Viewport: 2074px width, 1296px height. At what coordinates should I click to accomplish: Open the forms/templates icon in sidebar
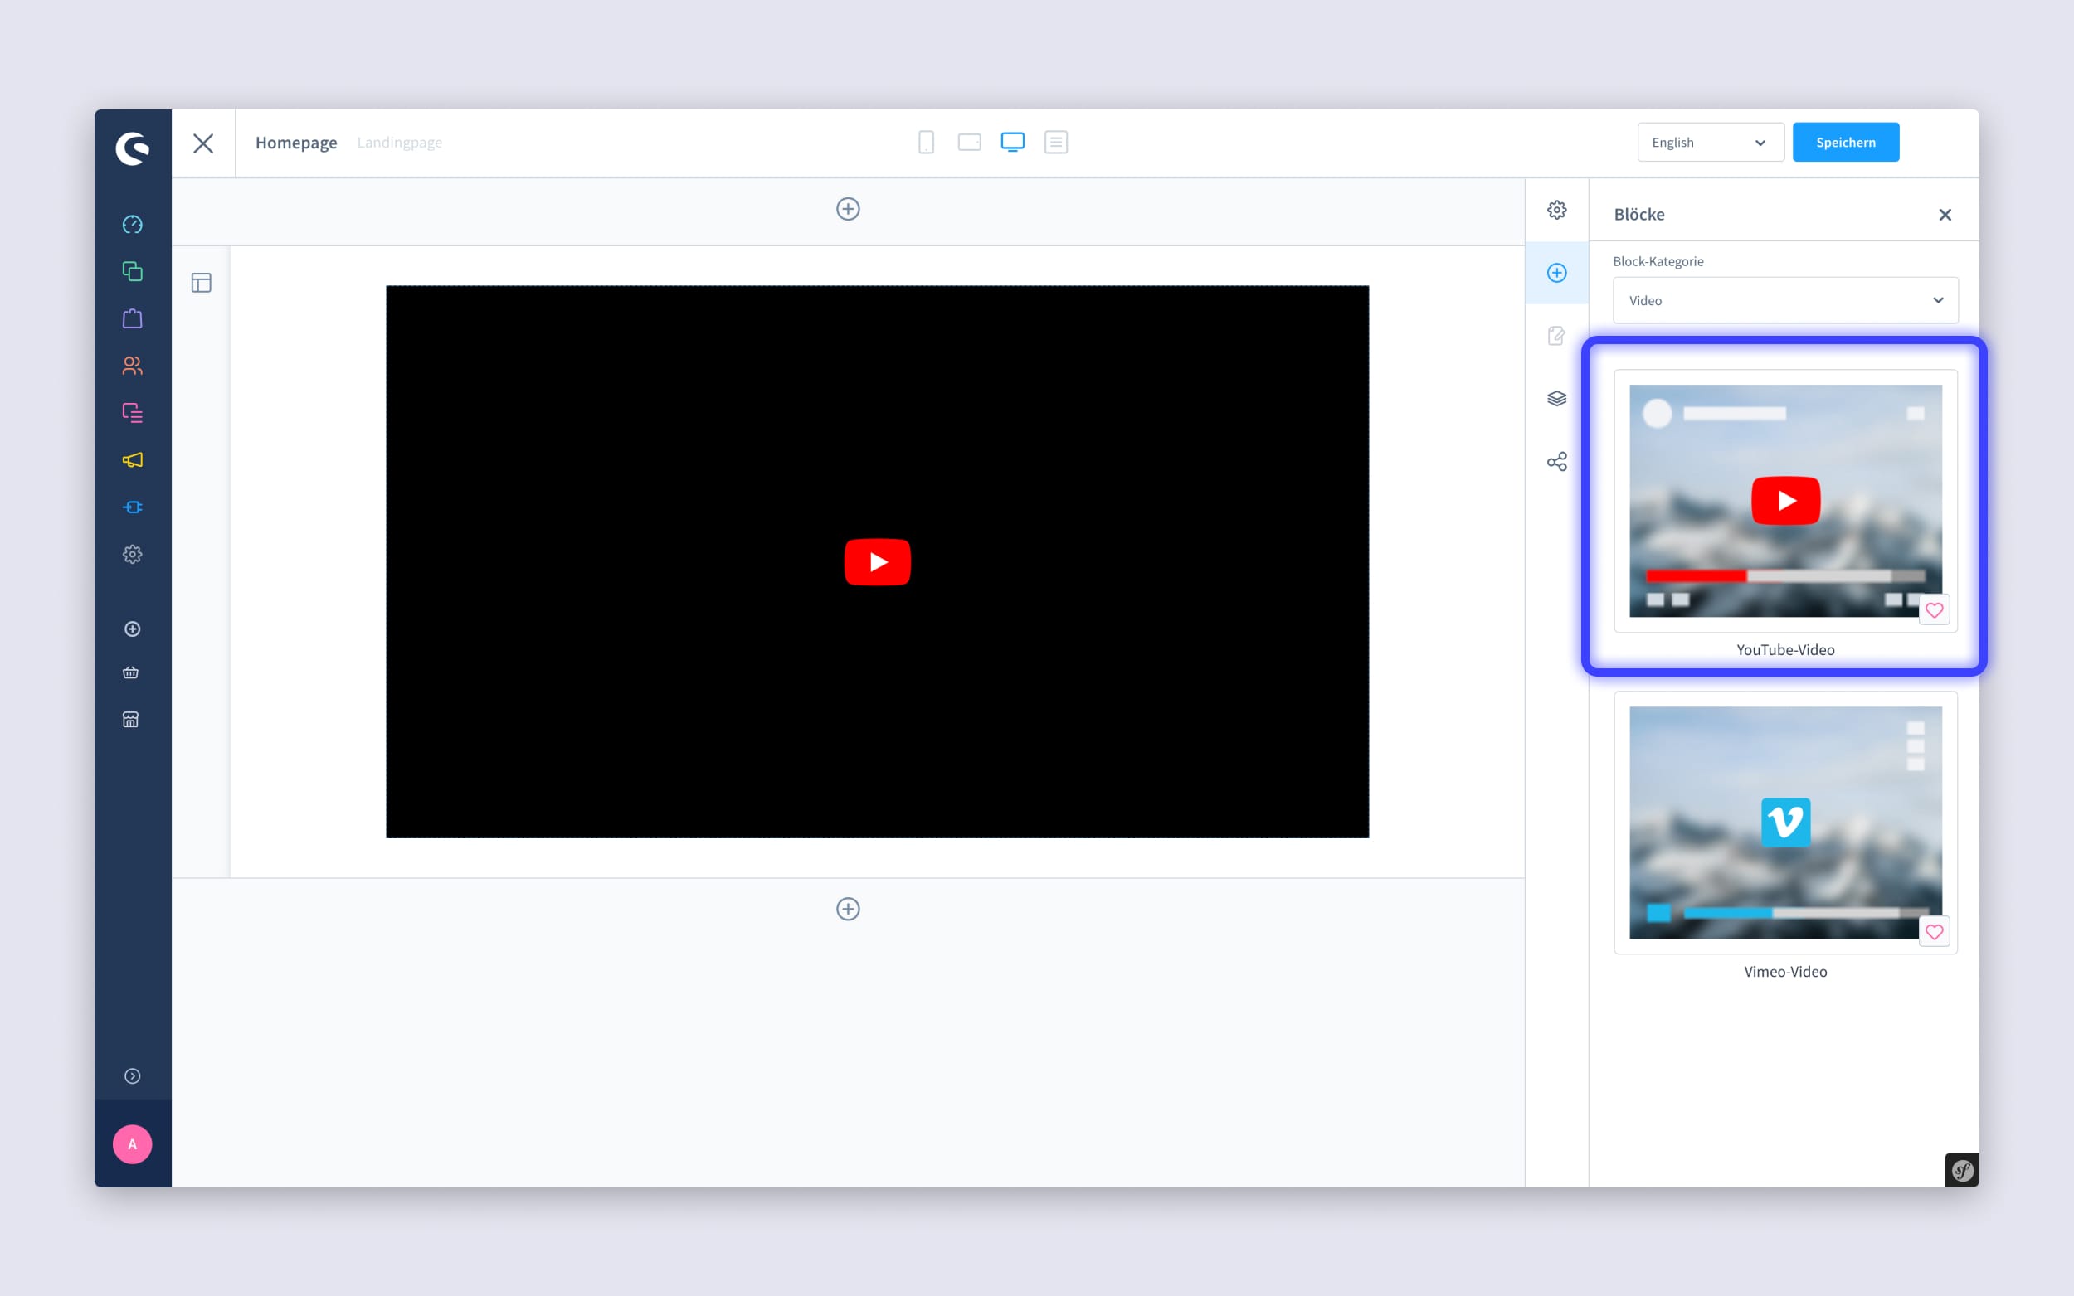(131, 412)
